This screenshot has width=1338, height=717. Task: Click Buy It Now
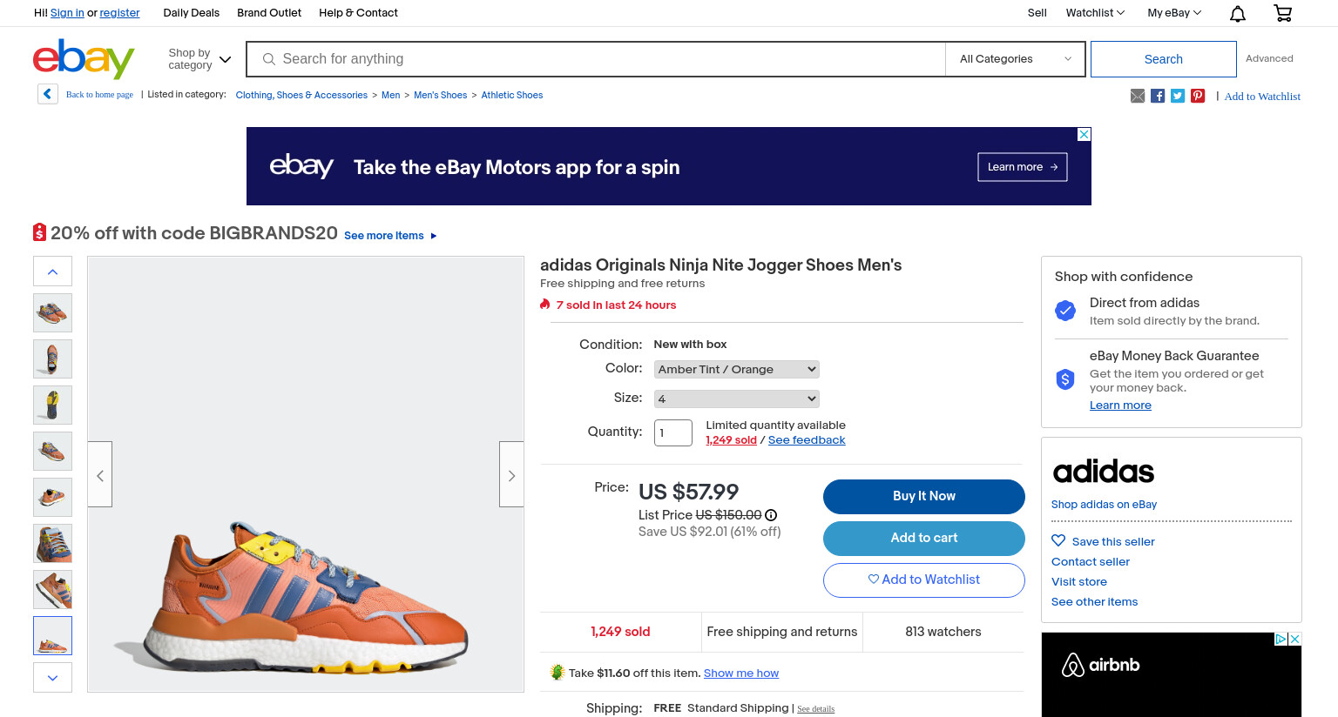pos(924,496)
